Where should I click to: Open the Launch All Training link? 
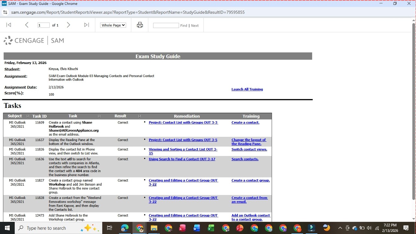(247, 89)
